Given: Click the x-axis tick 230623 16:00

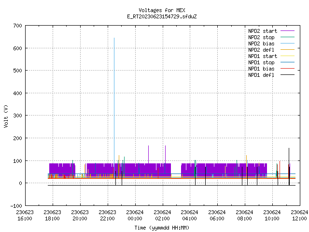Looking at the screenshot, I should [25, 216].
